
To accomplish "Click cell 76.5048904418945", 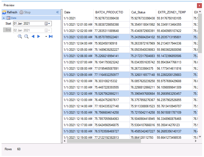I will click(x=143, y=119).
